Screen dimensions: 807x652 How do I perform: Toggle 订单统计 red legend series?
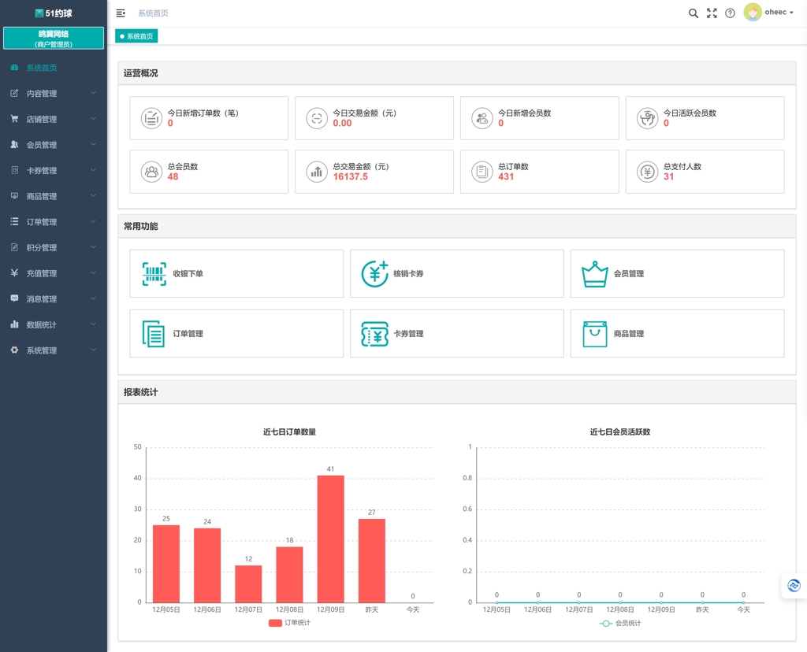pos(289,623)
